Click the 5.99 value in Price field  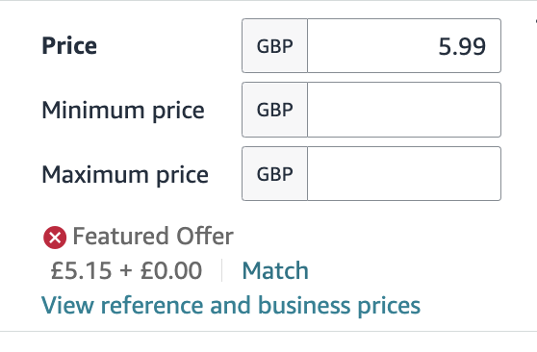(462, 46)
